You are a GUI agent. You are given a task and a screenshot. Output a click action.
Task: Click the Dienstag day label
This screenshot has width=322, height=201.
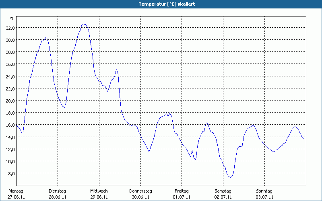[57, 191]
